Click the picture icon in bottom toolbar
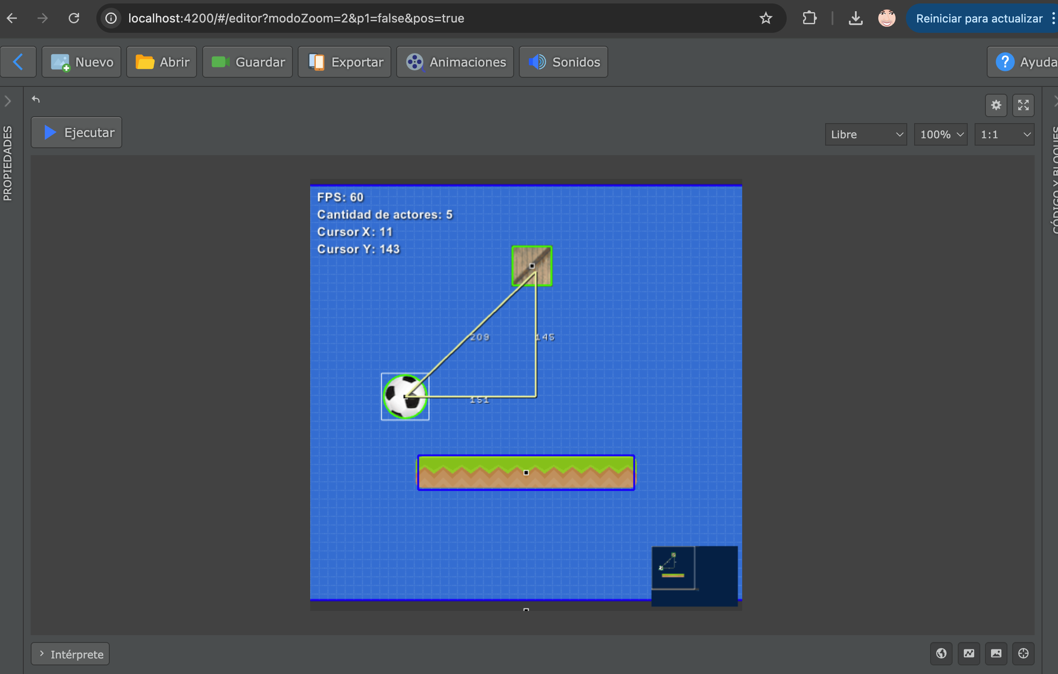Viewport: 1058px width, 674px height. coord(996,653)
